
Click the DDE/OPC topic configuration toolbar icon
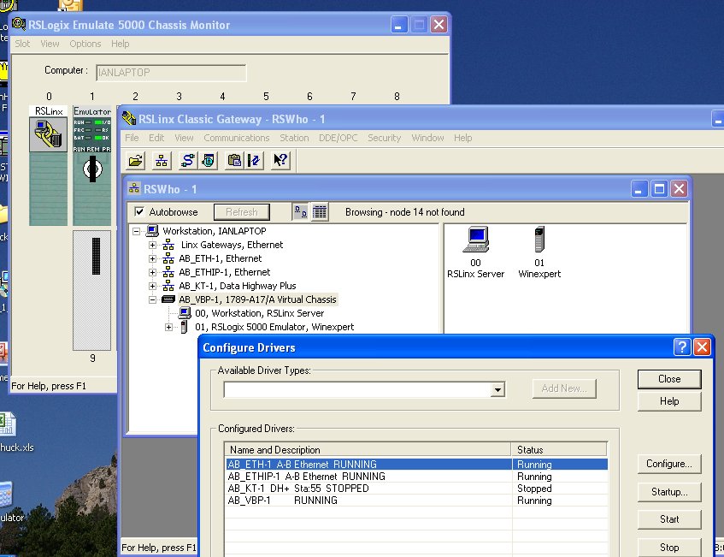tap(254, 160)
